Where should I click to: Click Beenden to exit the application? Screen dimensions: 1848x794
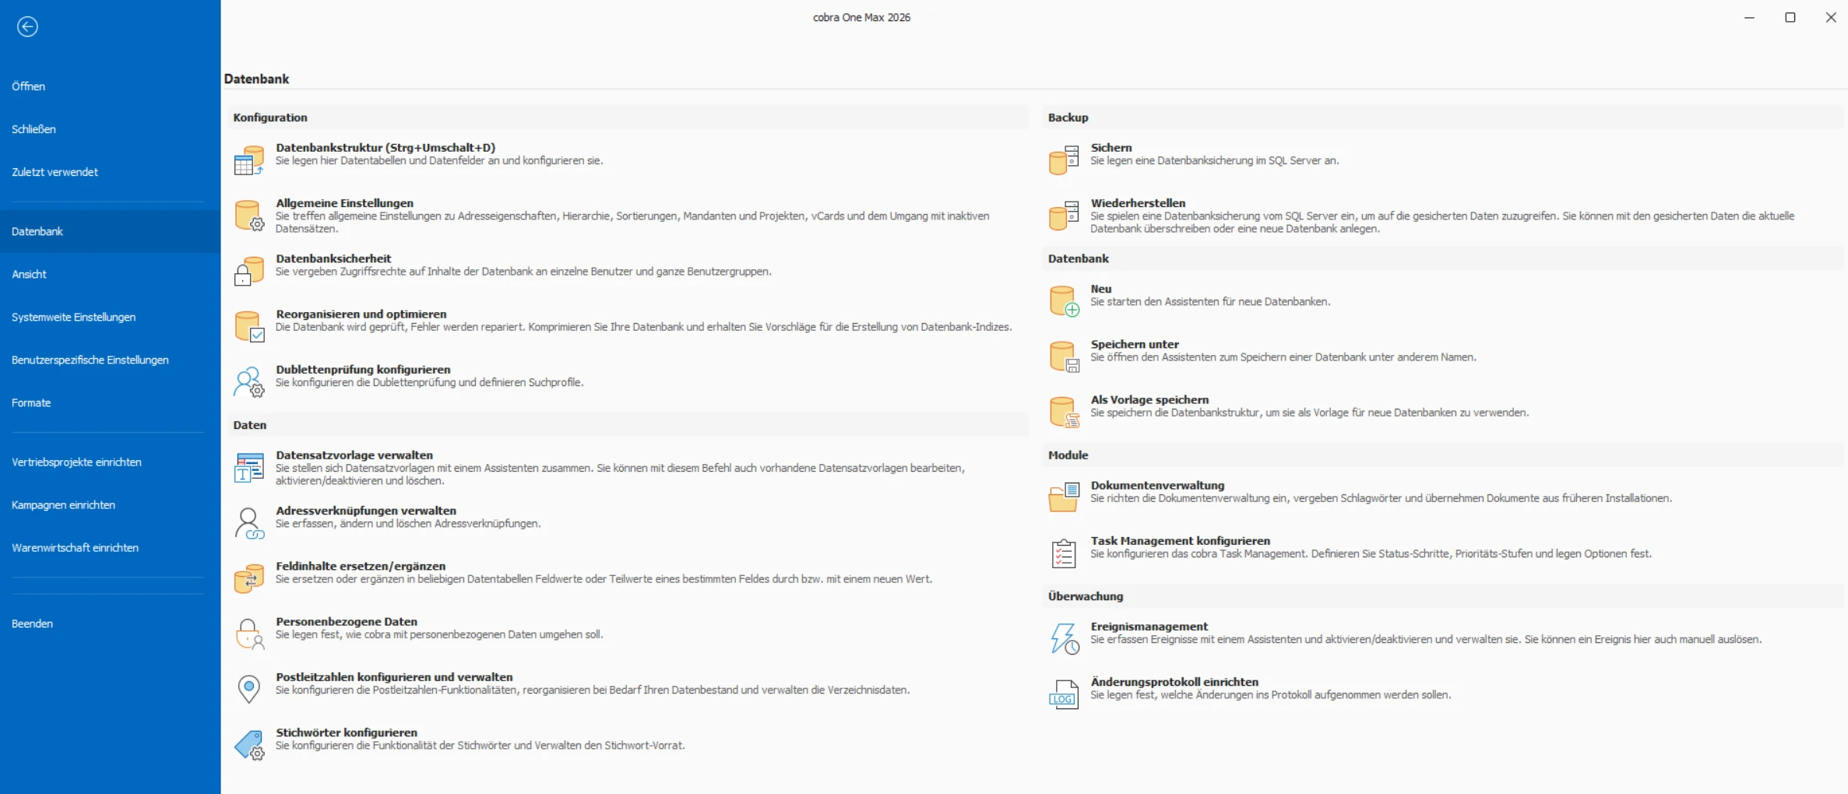point(32,624)
